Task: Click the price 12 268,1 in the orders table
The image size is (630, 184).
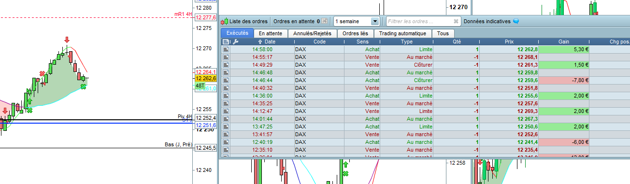Action: point(528,57)
